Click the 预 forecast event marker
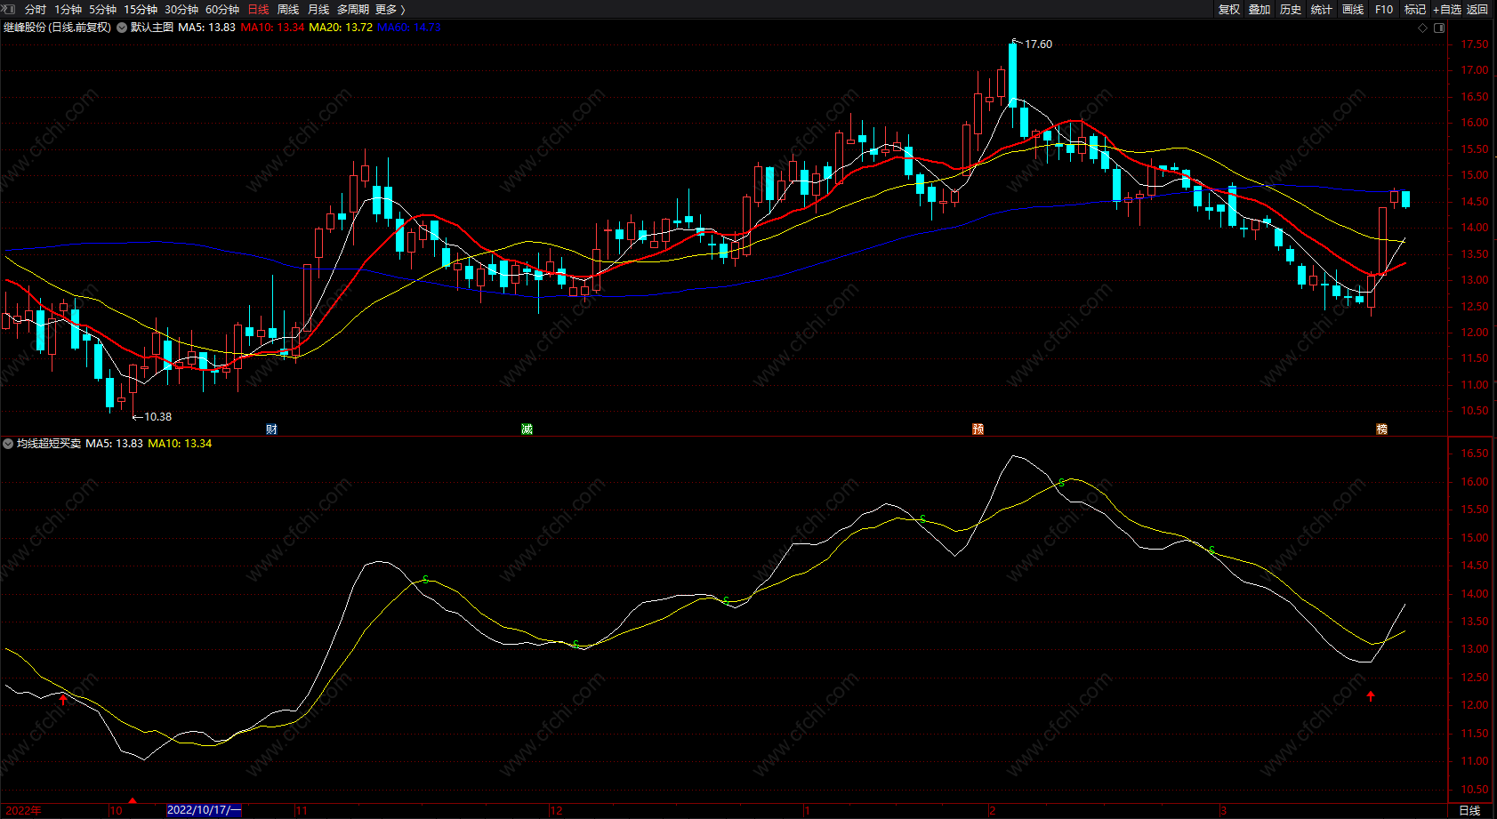Image resolution: width=1497 pixels, height=819 pixels. (x=978, y=430)
